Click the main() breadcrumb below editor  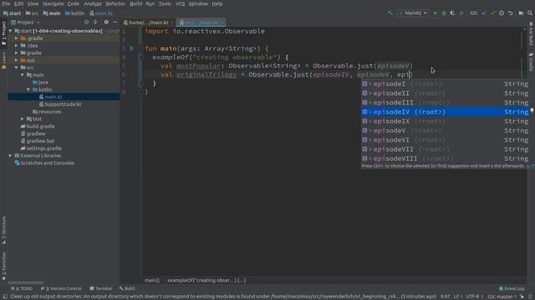(x=152, y=280)
